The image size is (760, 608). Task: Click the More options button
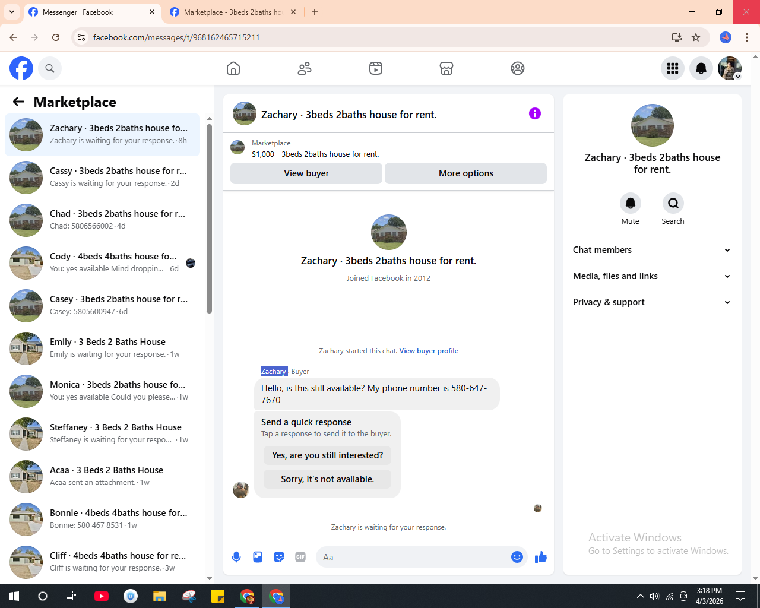(466, 173)
